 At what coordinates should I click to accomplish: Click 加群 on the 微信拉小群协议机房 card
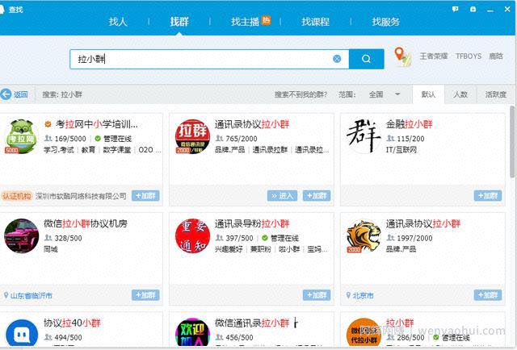[145, 295]
